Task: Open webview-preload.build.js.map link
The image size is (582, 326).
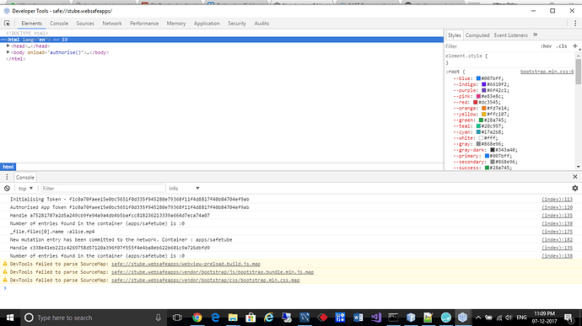Action: 186,264
